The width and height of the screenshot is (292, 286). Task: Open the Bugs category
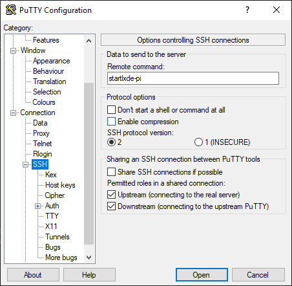53,247
